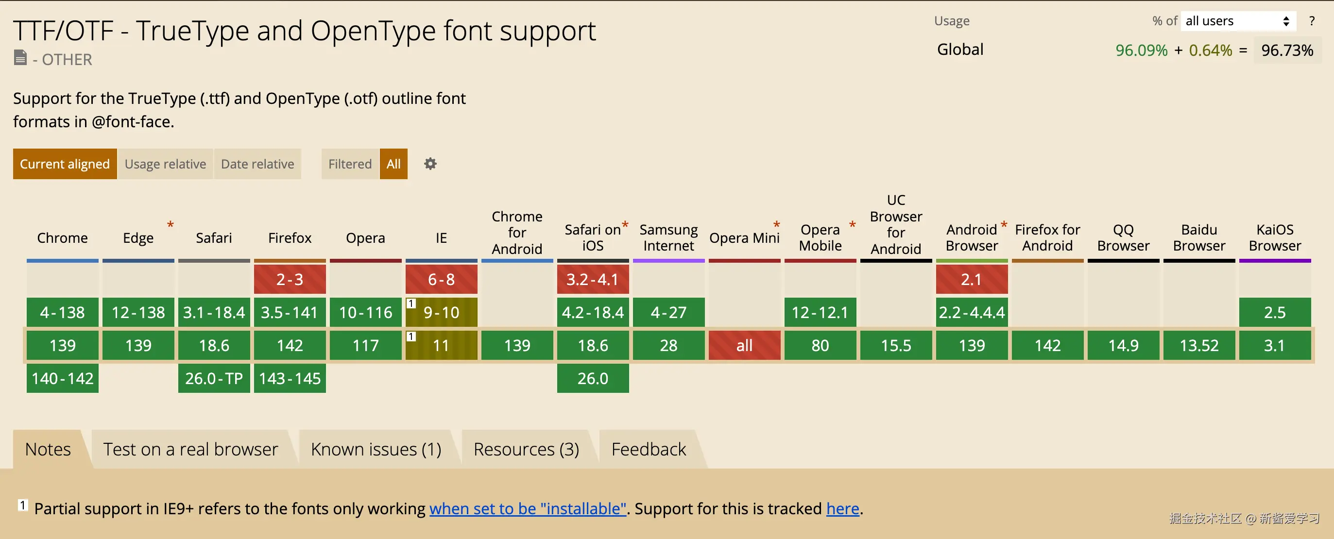
Task: Click the asterisk next to Edge
Action: point(171,225)
